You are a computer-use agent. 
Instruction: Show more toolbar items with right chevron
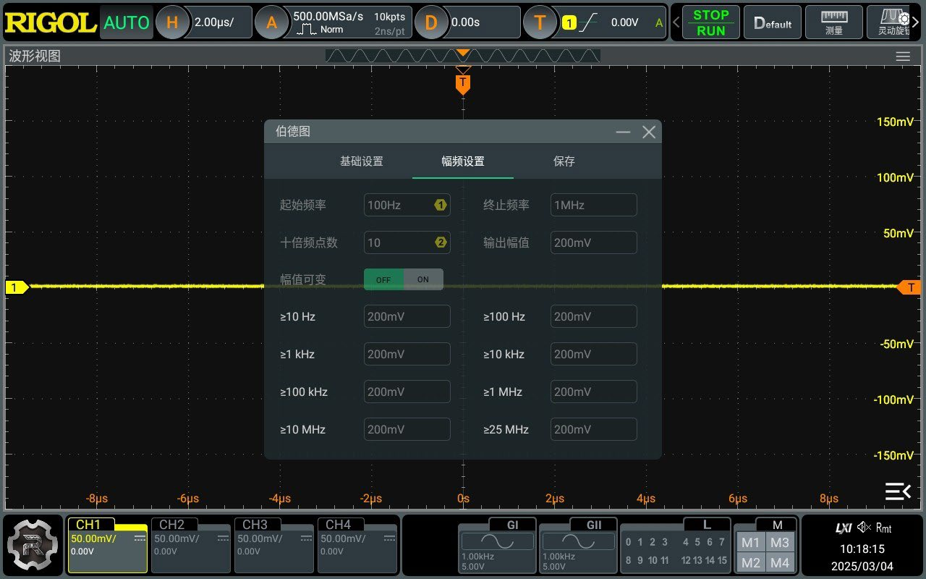point(916,22)
